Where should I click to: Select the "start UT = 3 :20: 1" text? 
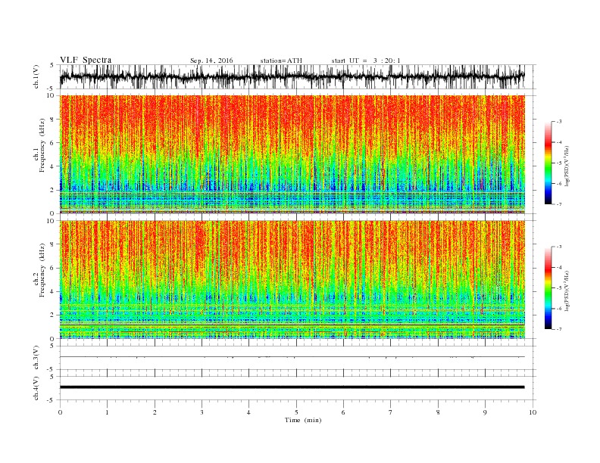coord(366,61)
